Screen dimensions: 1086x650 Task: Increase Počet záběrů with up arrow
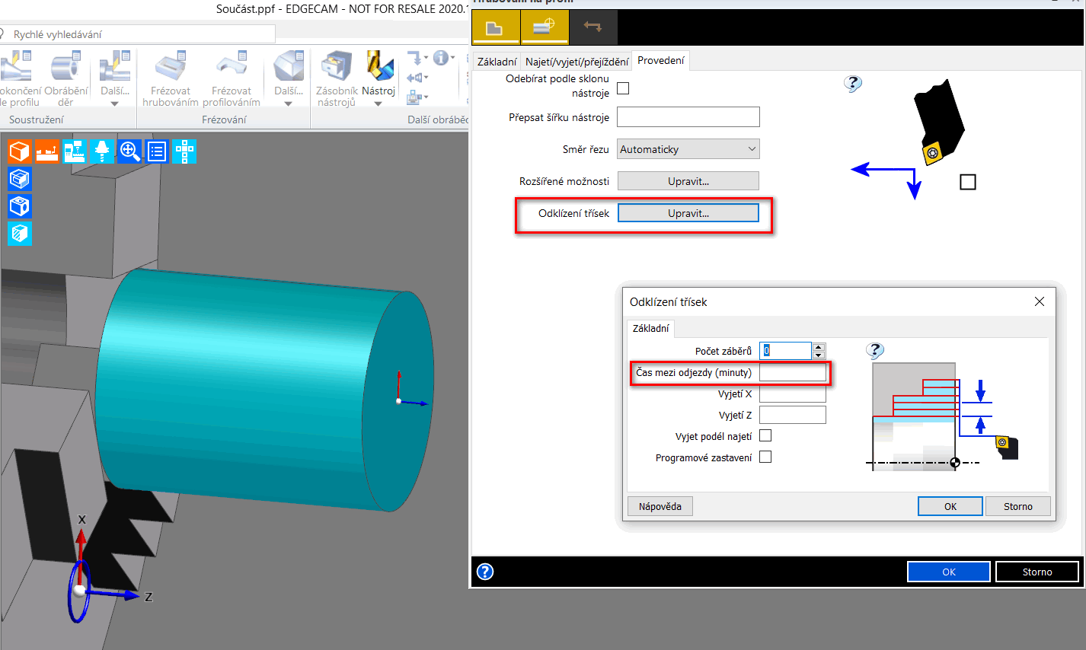click(819, 347)
